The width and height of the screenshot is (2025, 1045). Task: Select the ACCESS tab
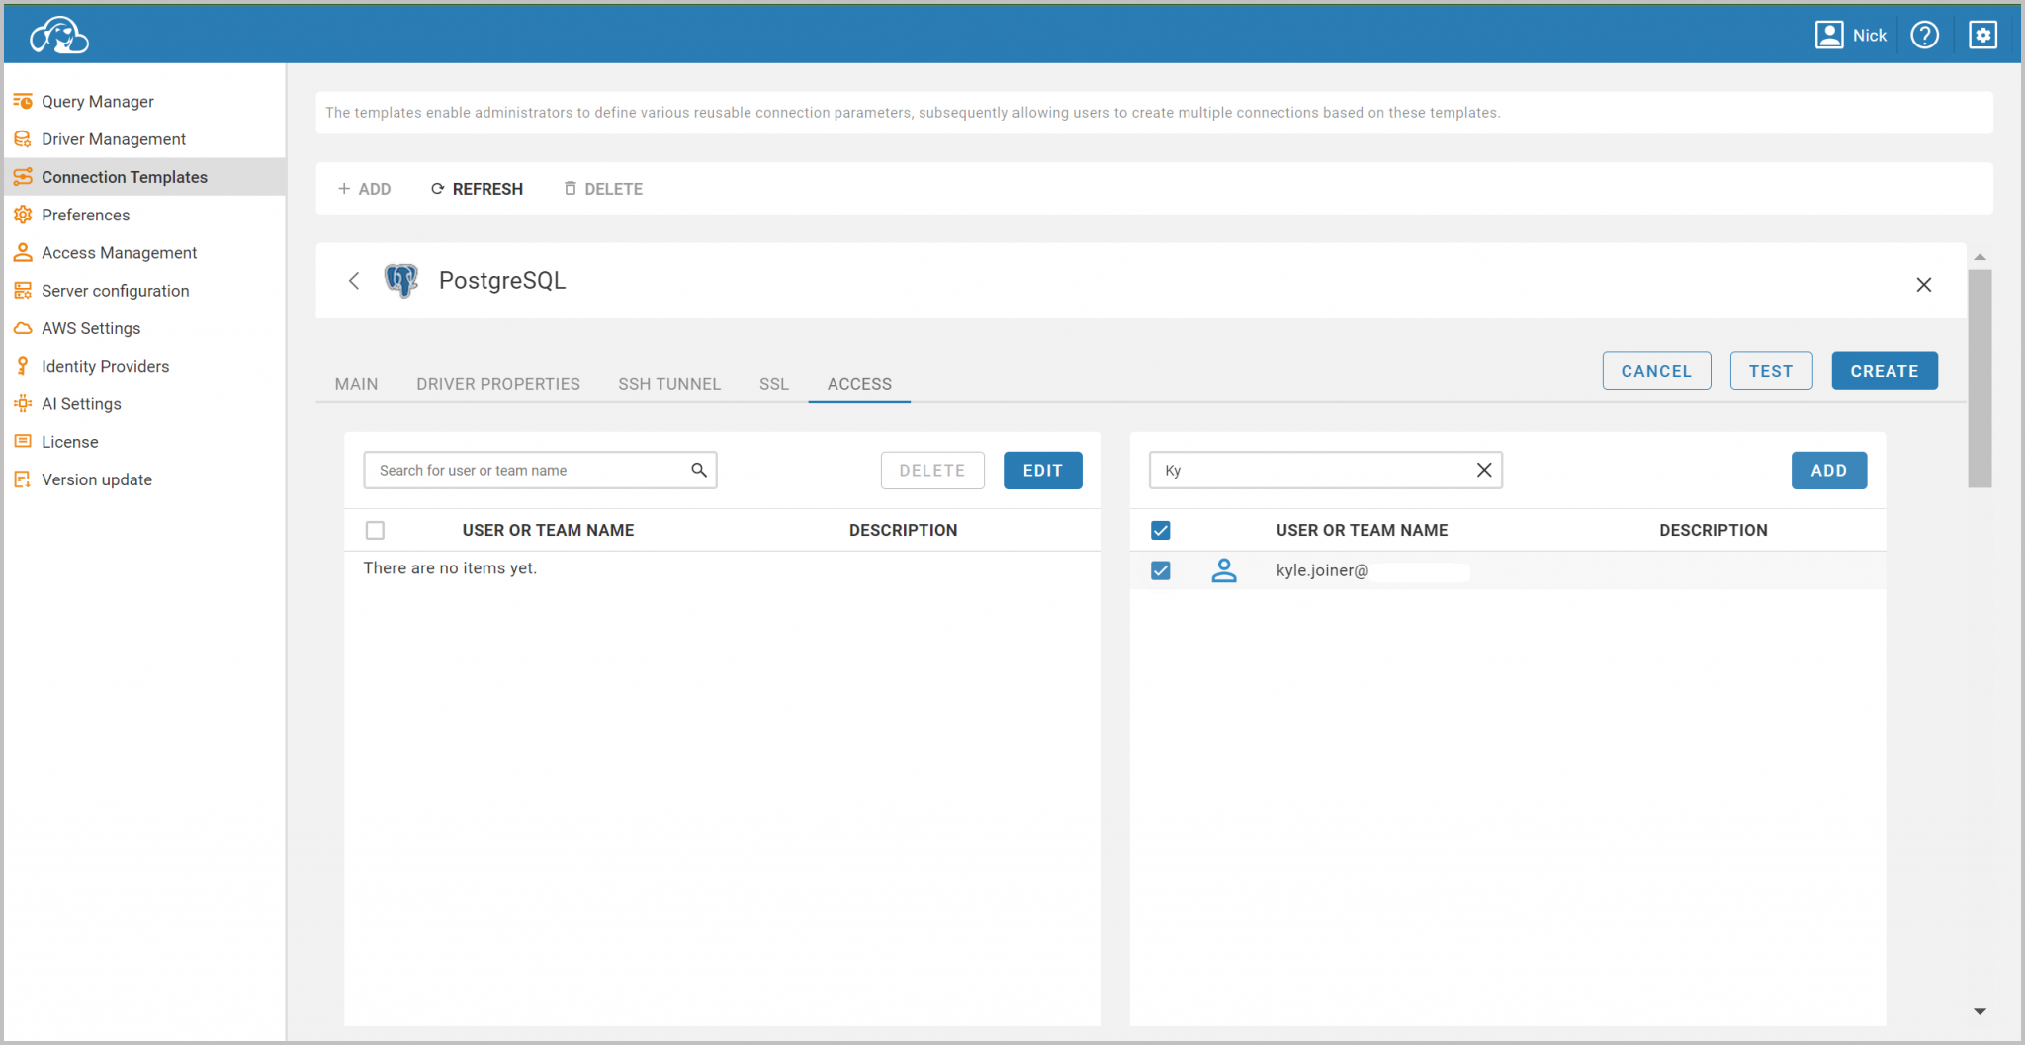pos(859,384)
